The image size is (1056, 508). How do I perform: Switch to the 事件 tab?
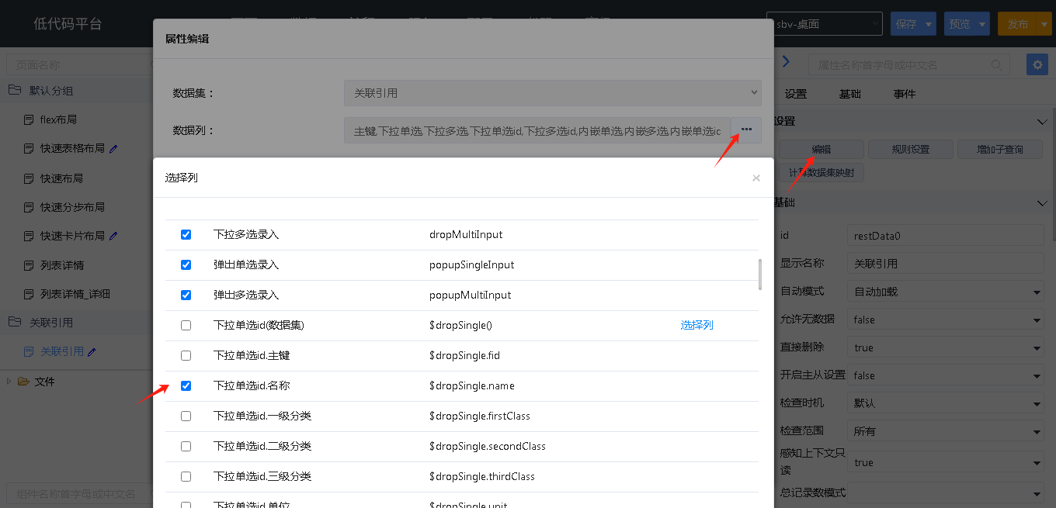pos(904,94)
